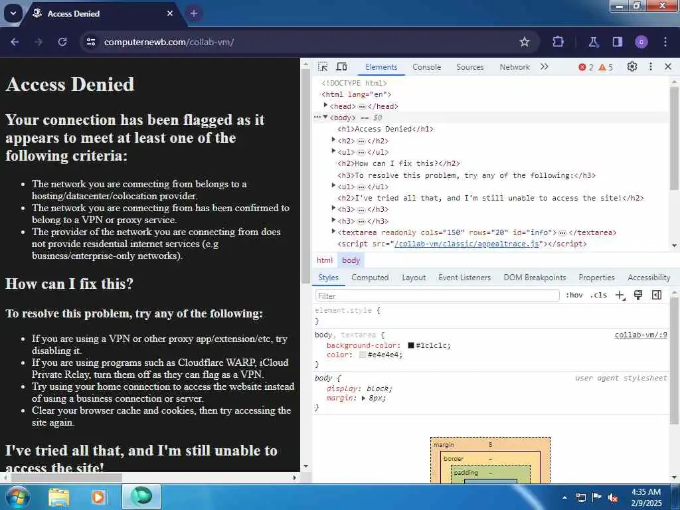Open DevTools more options menu

[x=651, y=66]
